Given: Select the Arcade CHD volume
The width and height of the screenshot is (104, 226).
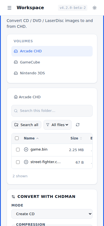Looking at the screenshot, I should [x=52, y=51].
